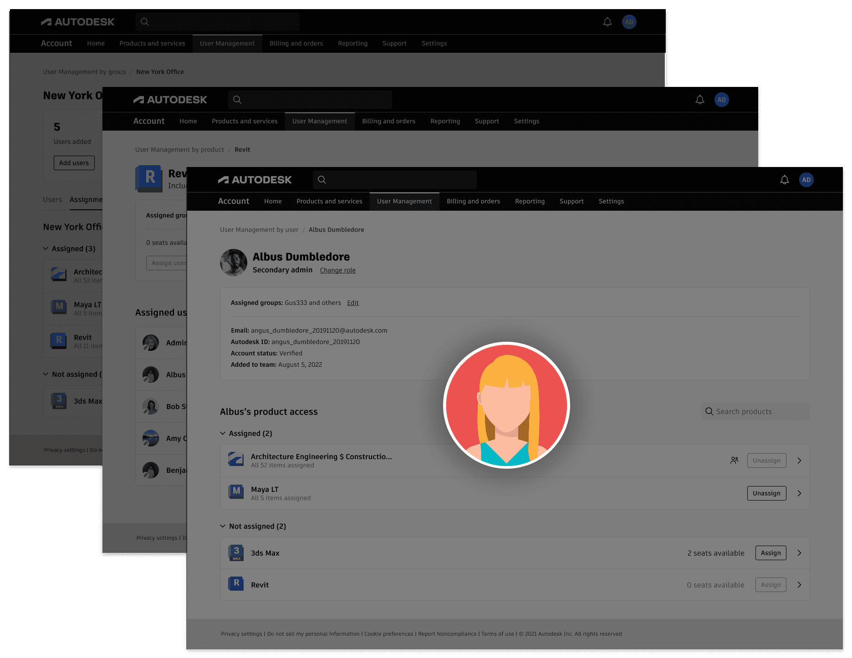Screen dimensions: 852x658
Task: Open the AD profile avatar in front window
Action: (806, 180)
